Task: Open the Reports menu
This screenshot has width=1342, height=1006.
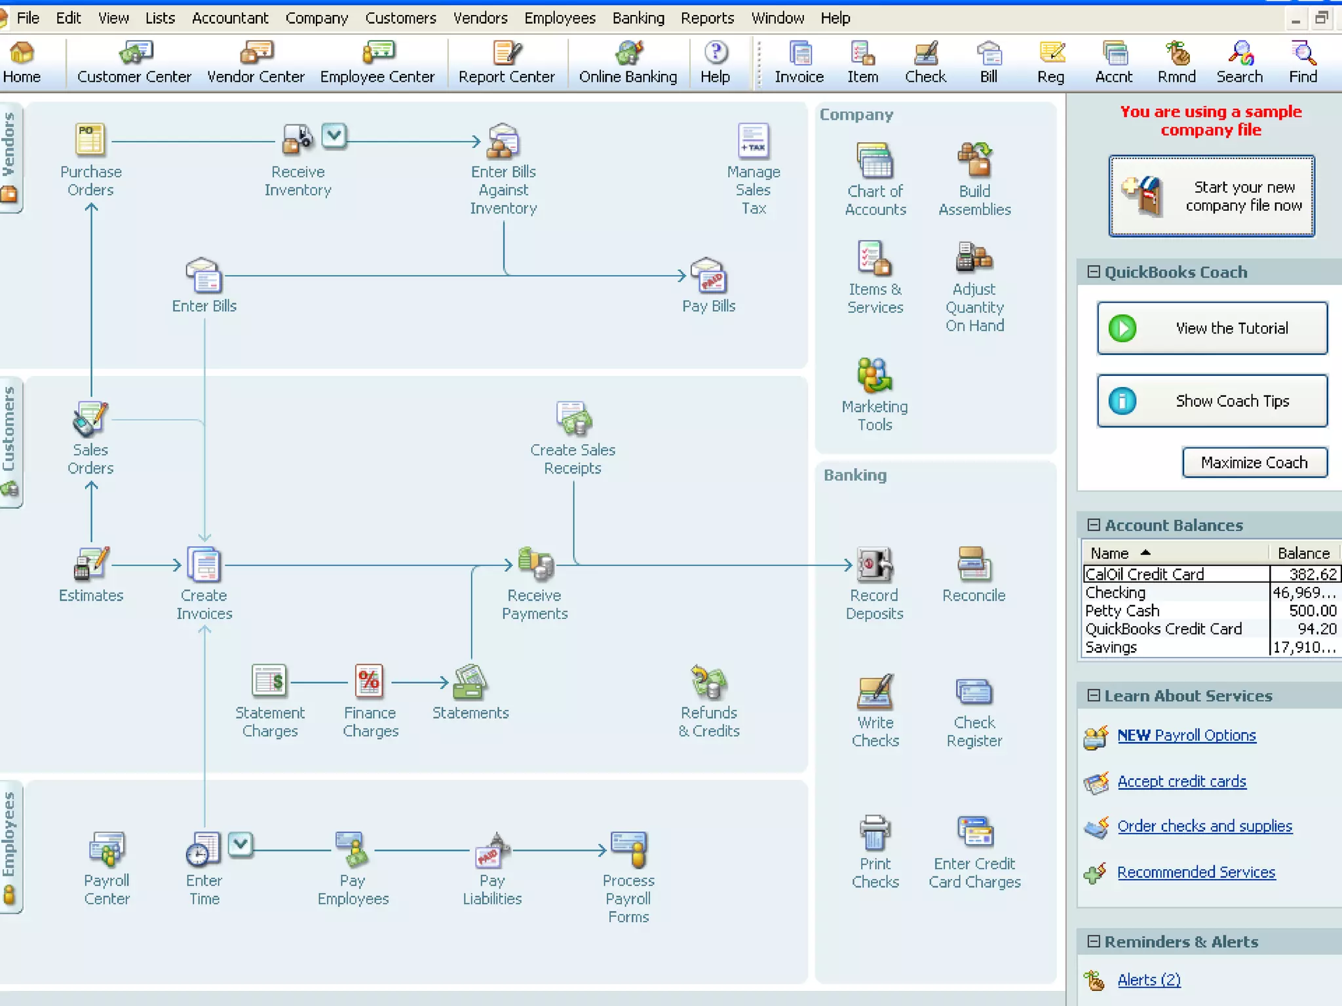Action: point(706,18)
